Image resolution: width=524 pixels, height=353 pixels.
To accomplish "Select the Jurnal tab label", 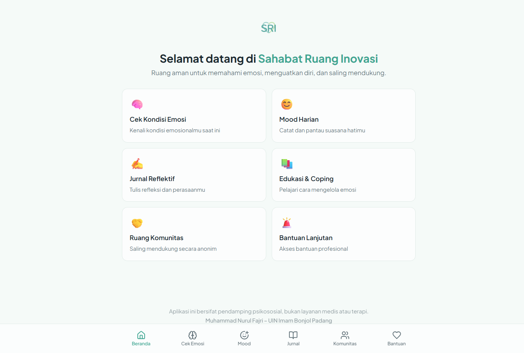I will tap(293, 344).
